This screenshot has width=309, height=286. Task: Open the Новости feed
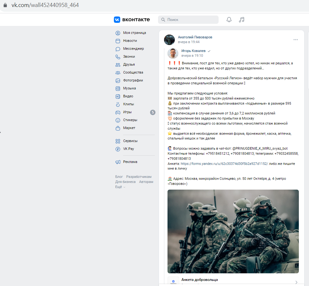(x=130, y=41)
